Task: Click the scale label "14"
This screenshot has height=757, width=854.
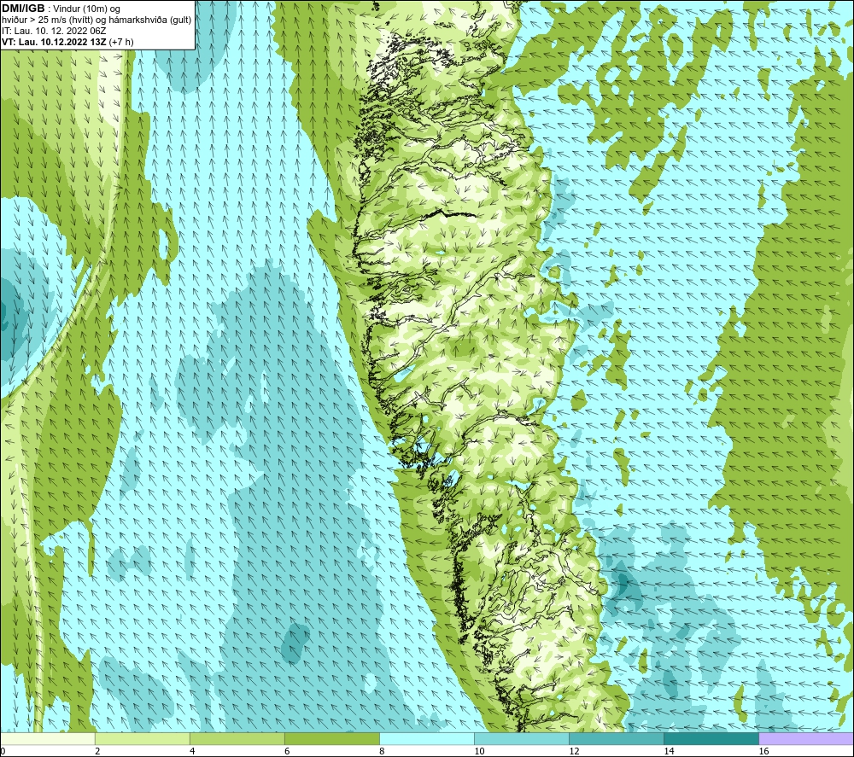Action: (x=669, y=752)
